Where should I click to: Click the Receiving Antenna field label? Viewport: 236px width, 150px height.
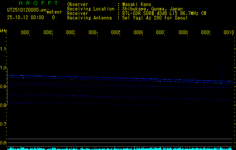(x=89, y=18)
